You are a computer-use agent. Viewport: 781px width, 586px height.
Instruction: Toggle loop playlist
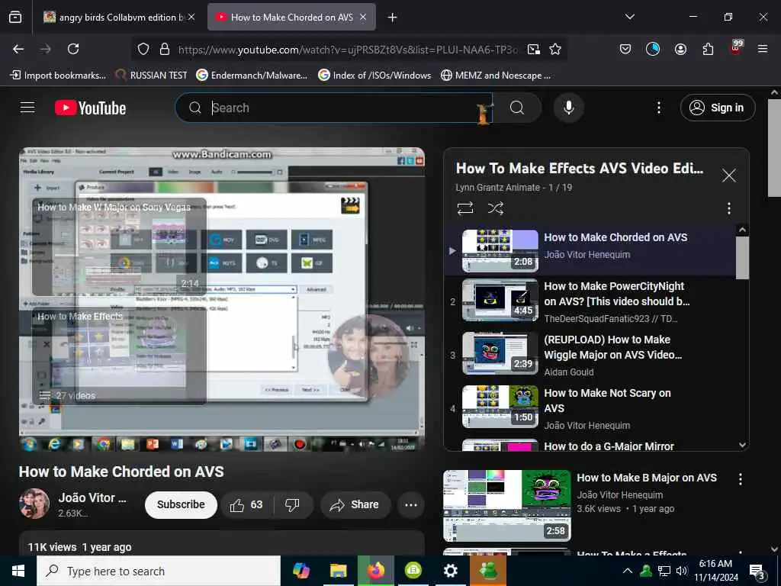465,208
